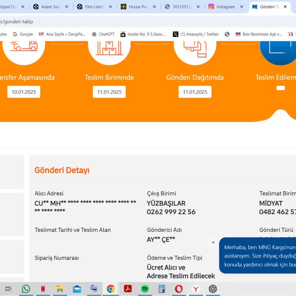
Task: Click the MİDYAT delivery unit name
Action: click(271, 203)
